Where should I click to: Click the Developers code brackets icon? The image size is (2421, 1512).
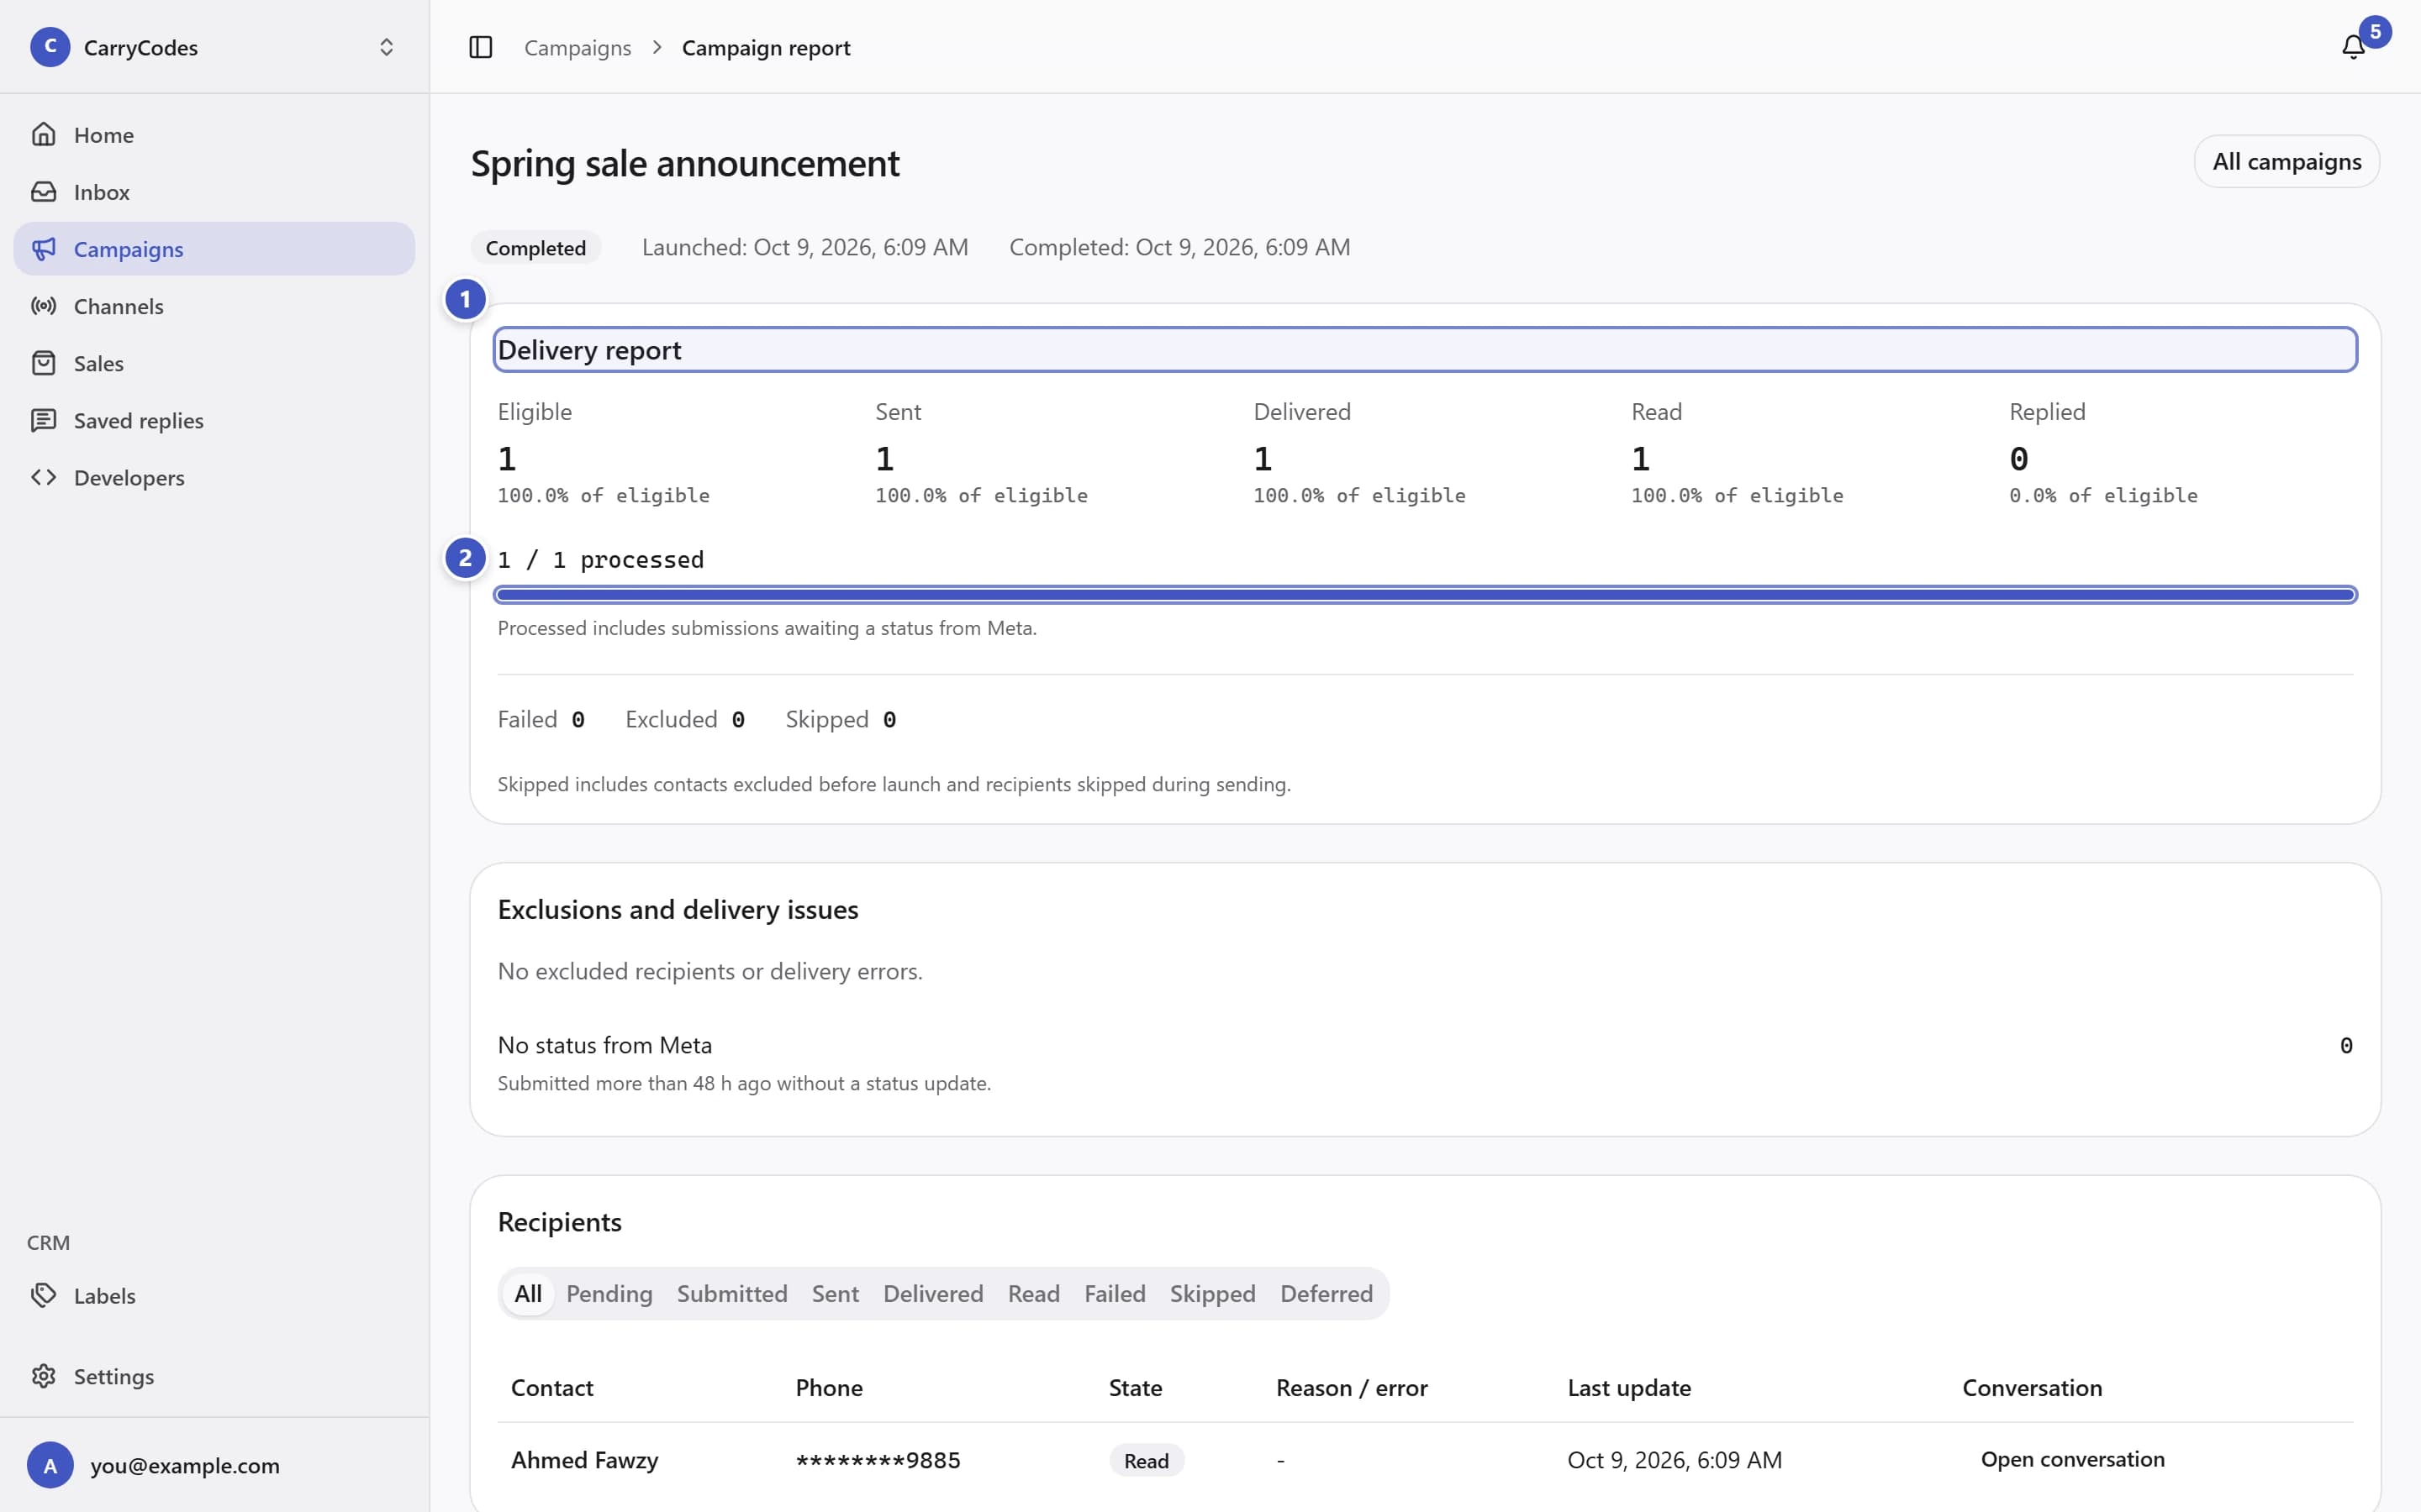(43, 476)
